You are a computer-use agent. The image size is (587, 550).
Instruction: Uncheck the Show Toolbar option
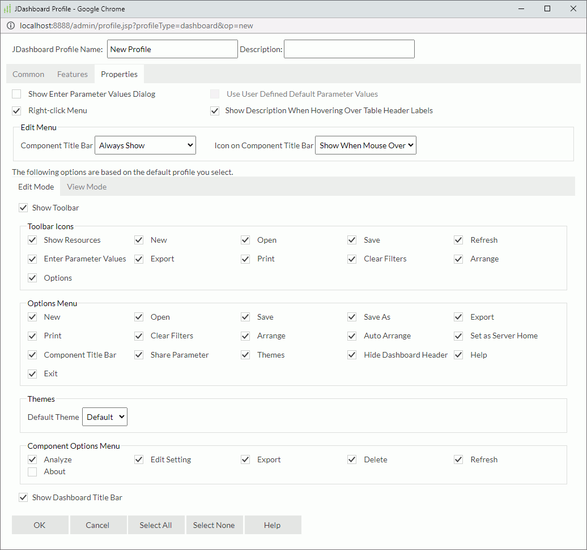click(23, 208)
